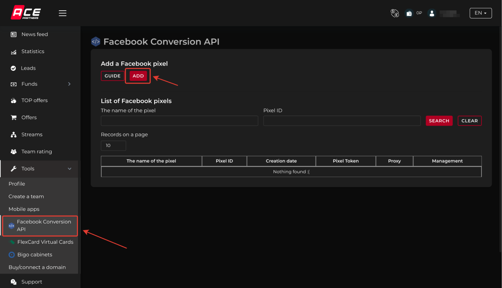This screenshot has width=502, height=288.
Task: Open Mobile apps submenu item
Action: (24, 209)
